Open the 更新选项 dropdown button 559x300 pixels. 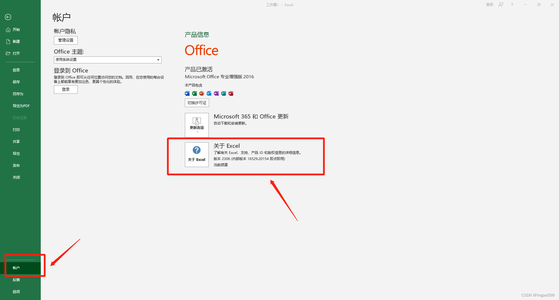click(197, 125)
